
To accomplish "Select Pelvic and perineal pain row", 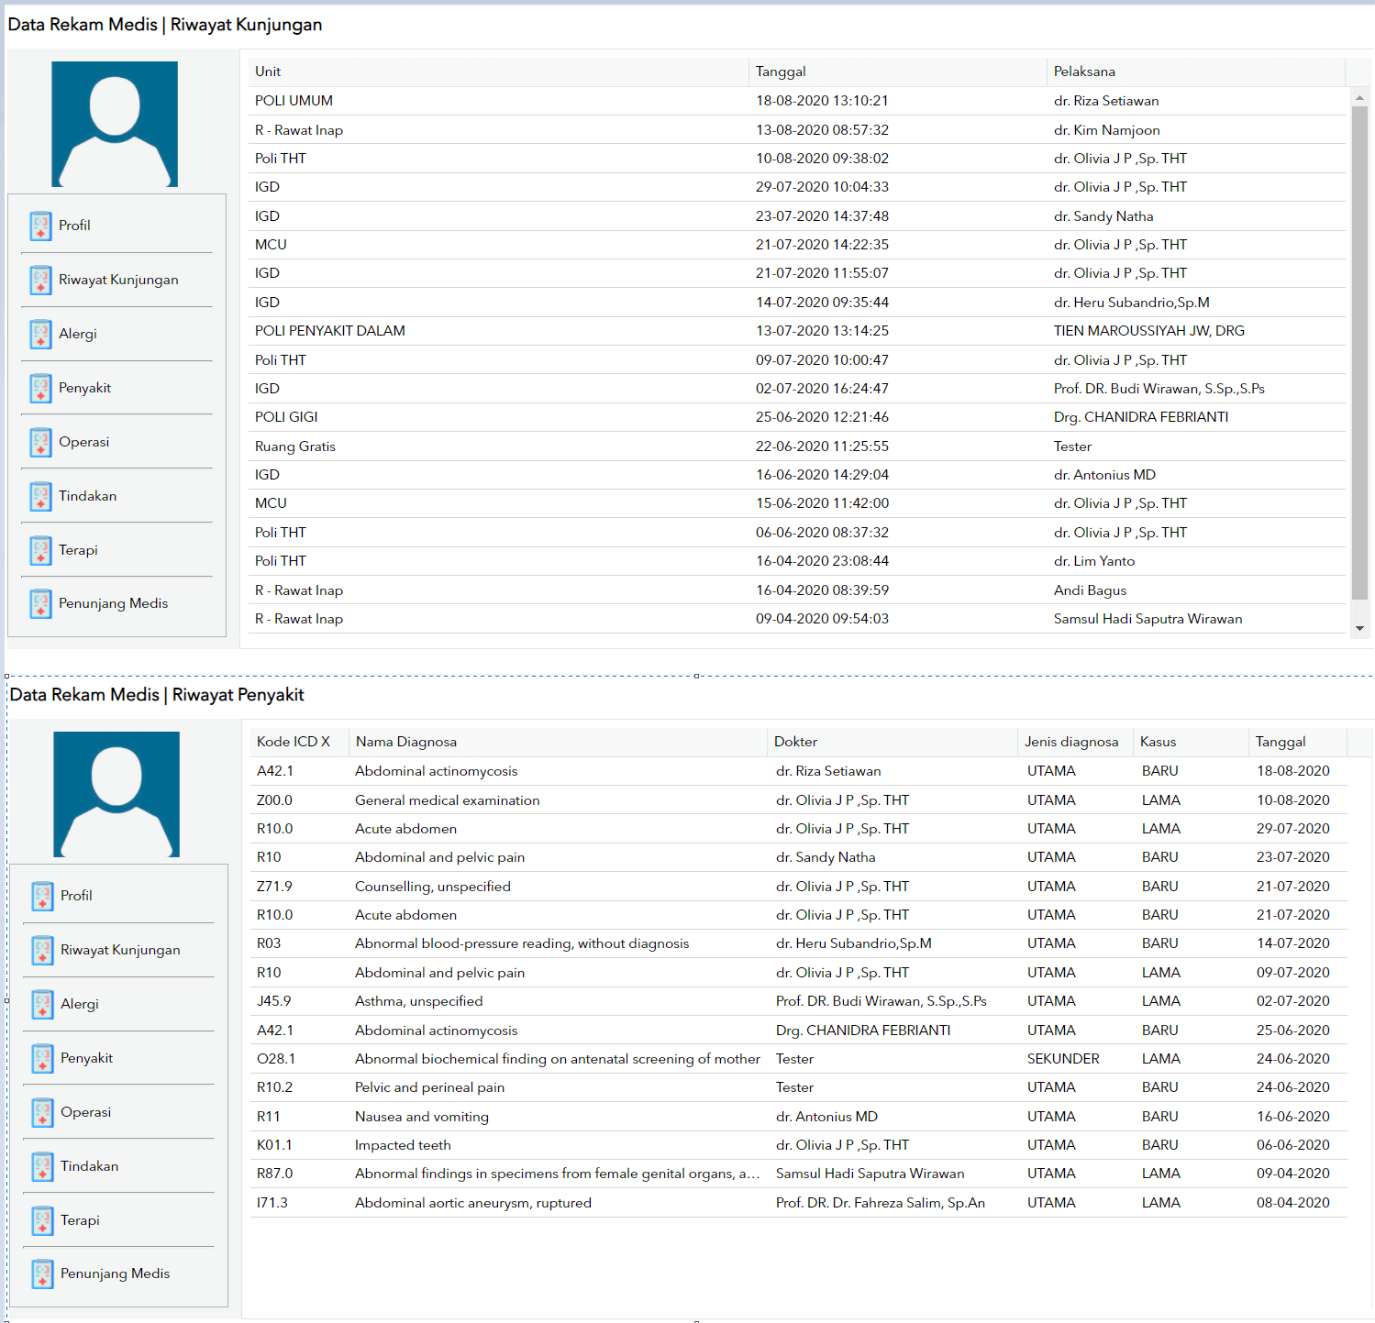I will click(798, 1087).
